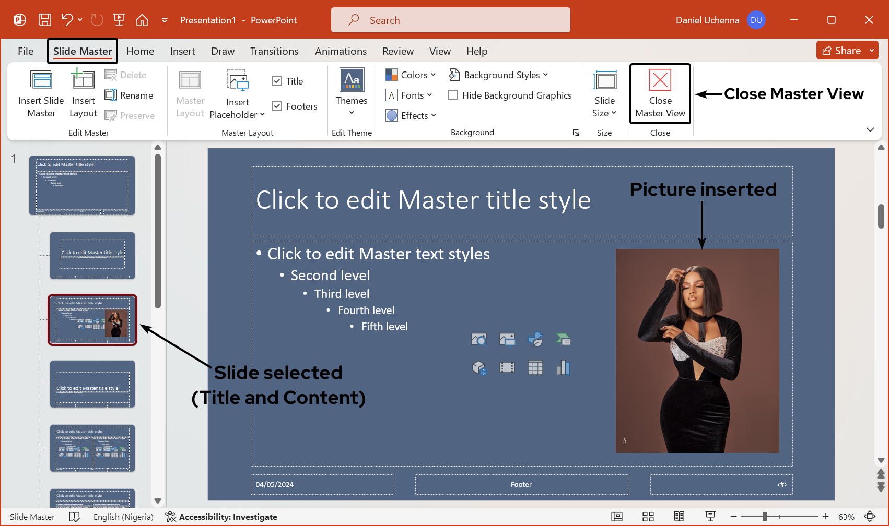889x526 pixels.
Task: Click the Save icon in title bar
Action: click(x=45, y=20)
